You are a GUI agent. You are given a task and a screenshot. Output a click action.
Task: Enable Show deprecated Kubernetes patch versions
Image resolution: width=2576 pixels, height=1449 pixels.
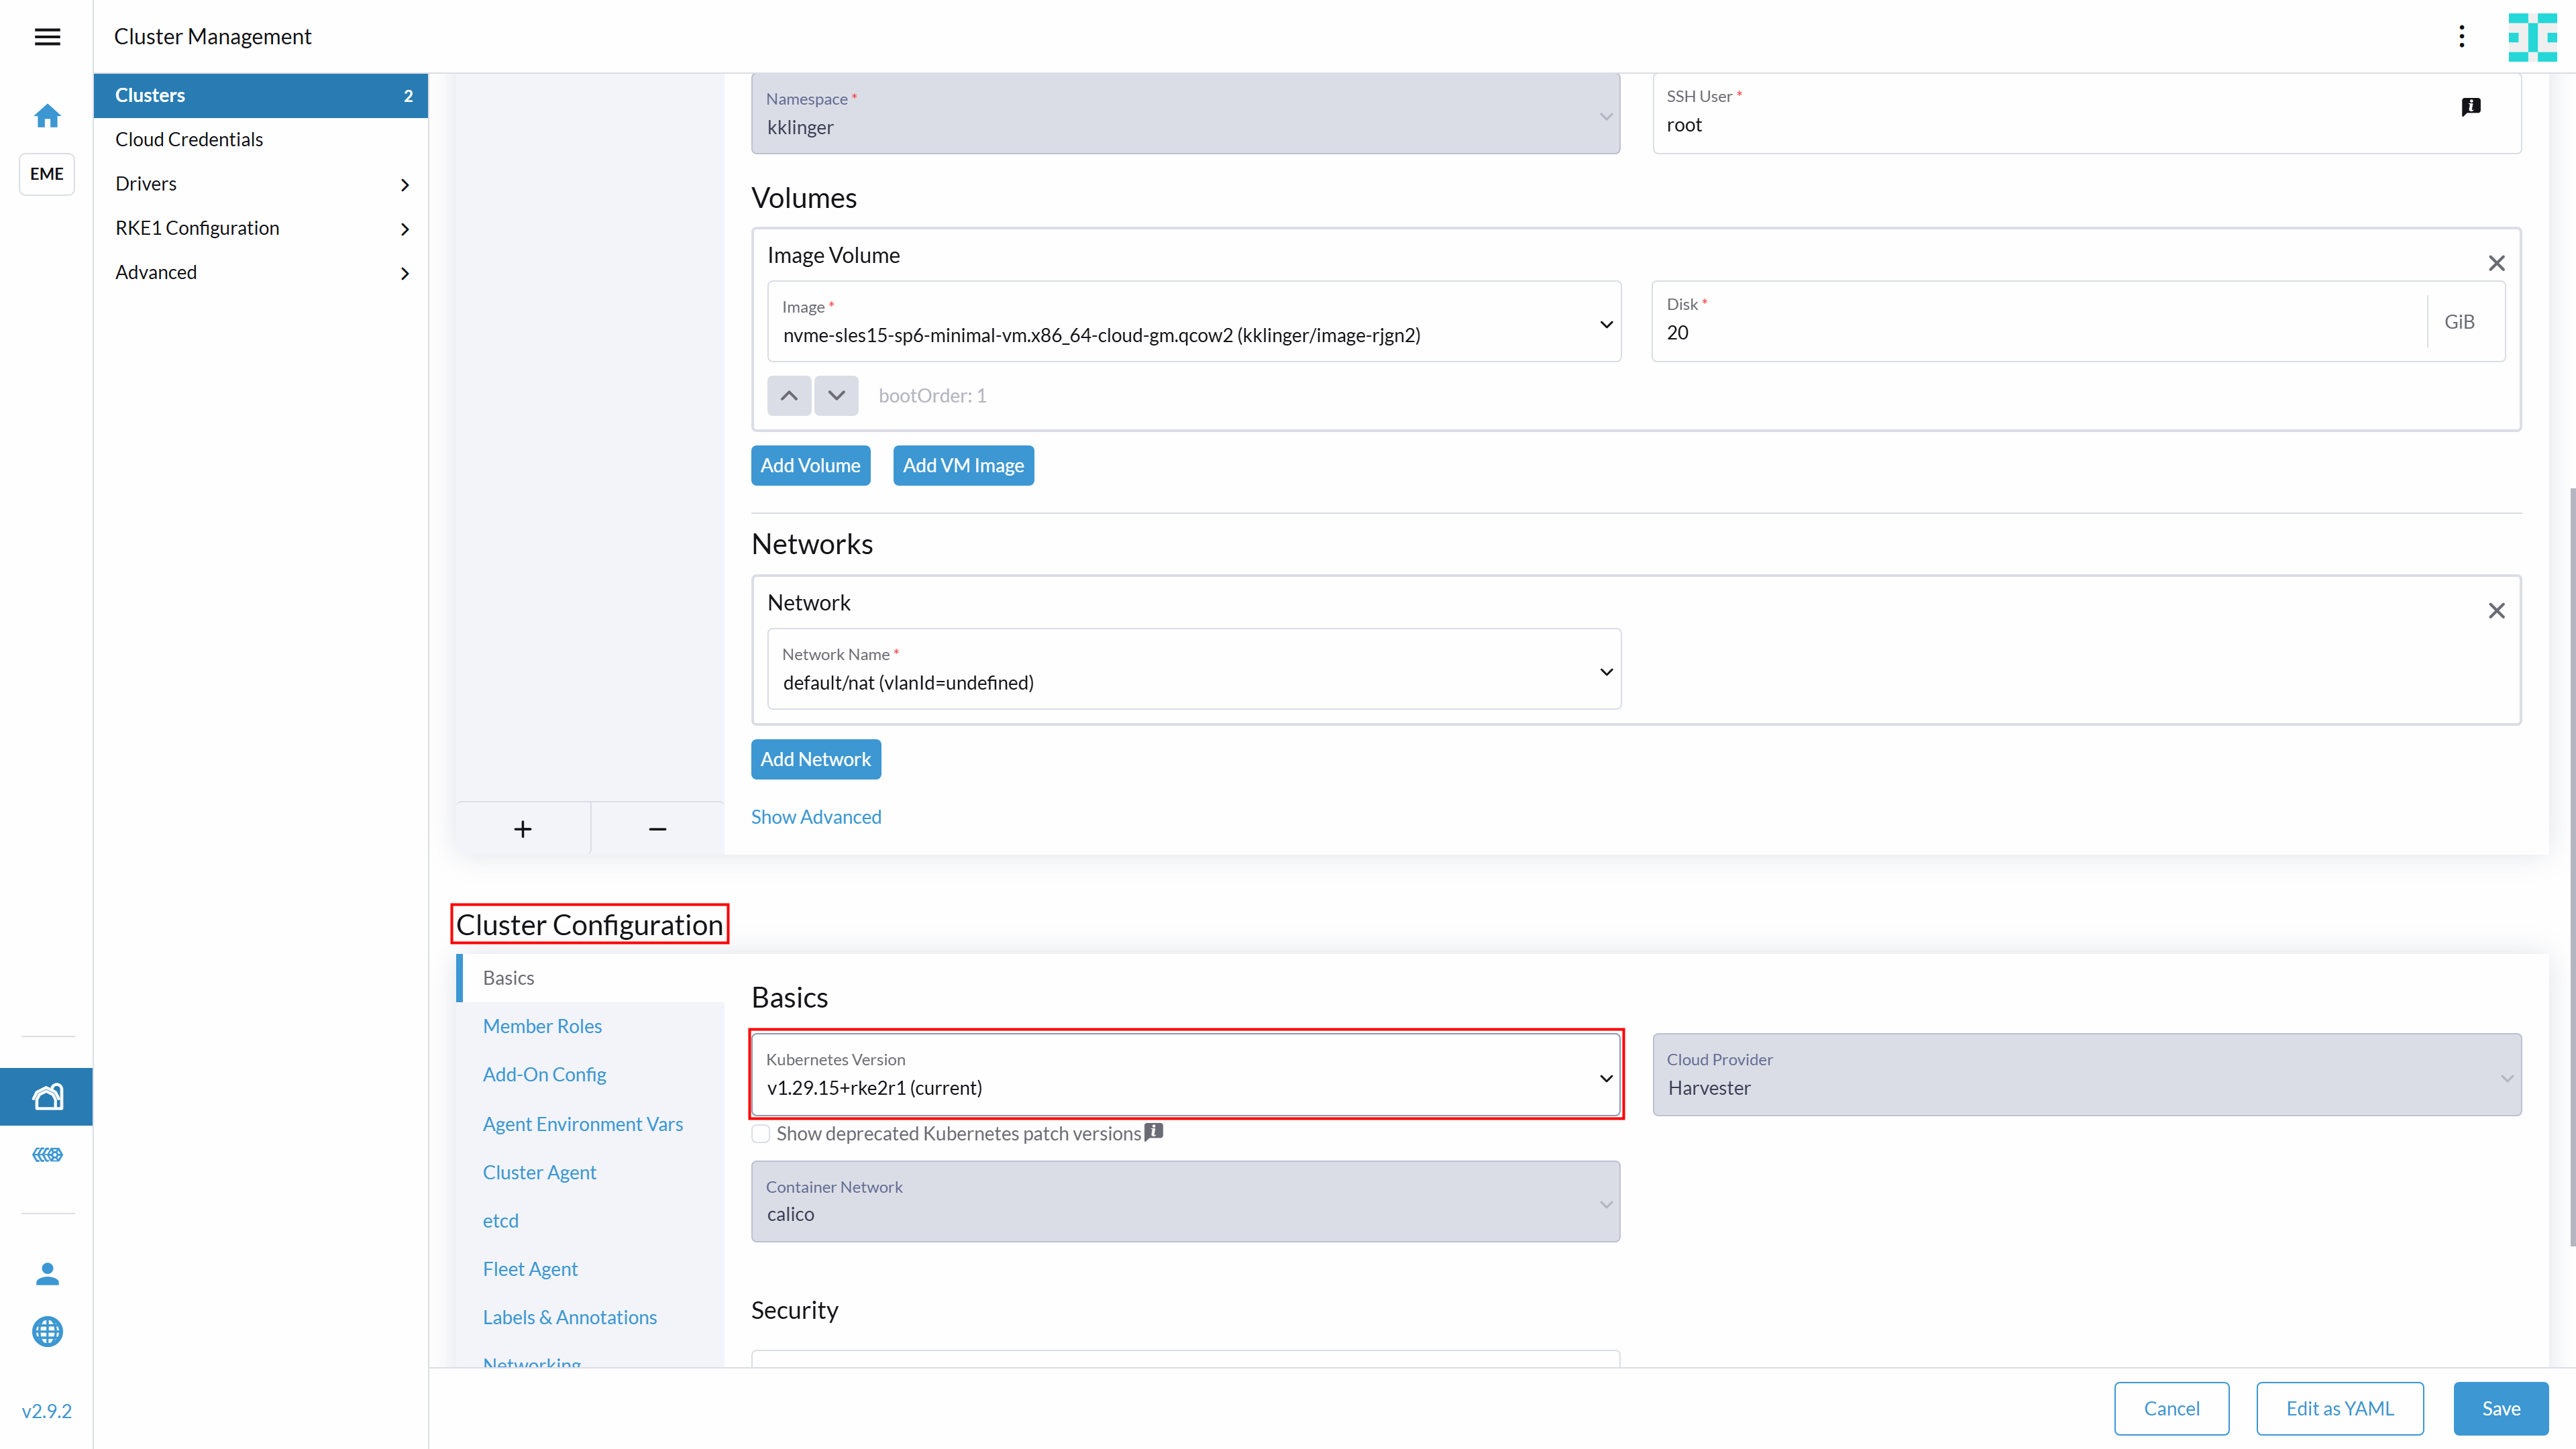(x=760, y=1133)
